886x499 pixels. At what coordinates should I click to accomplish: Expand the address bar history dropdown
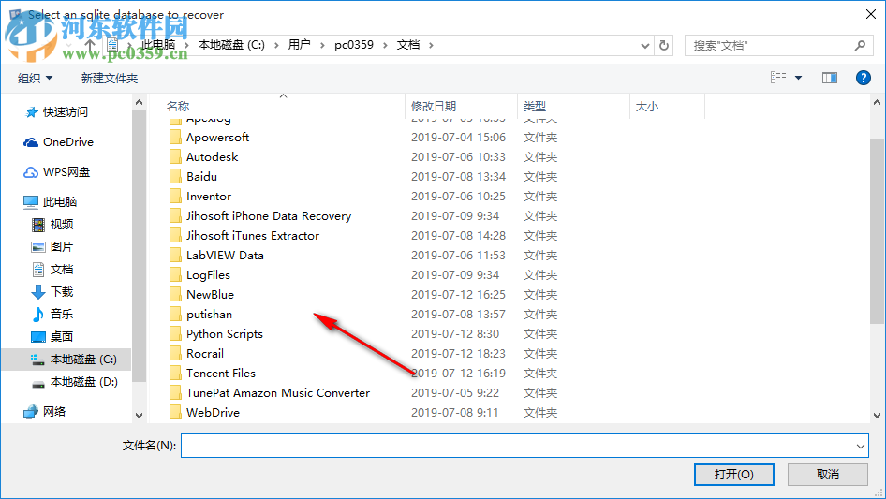[644, 45]
